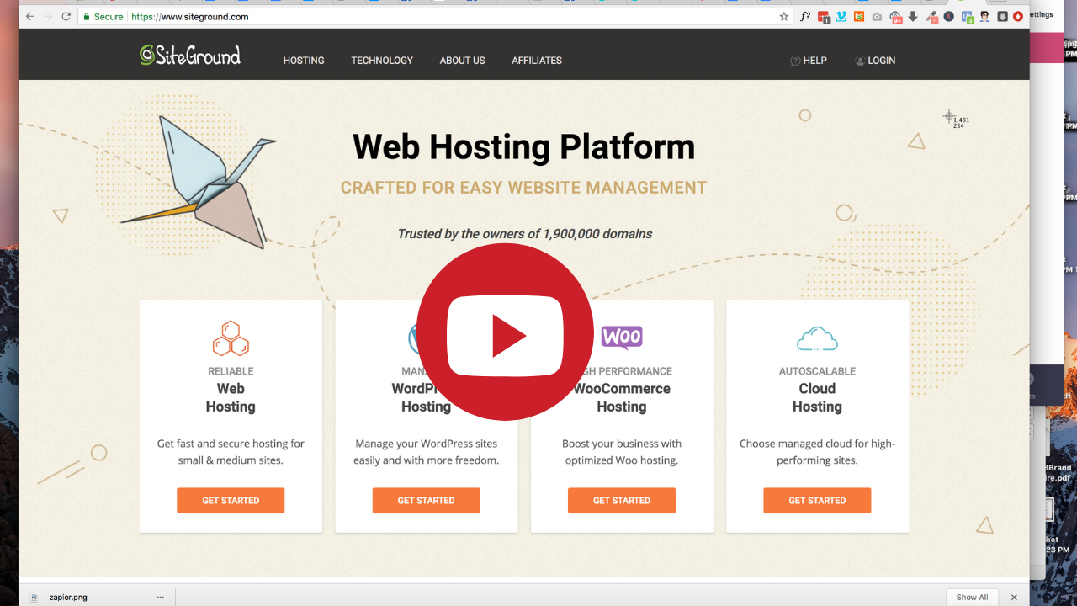Get started with Cloud Hosting
Screen dimensions: 1077x606
[x=817, y=500]
